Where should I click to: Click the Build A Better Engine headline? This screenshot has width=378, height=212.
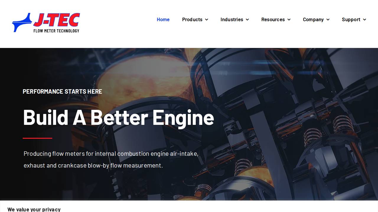coord(118,117)
